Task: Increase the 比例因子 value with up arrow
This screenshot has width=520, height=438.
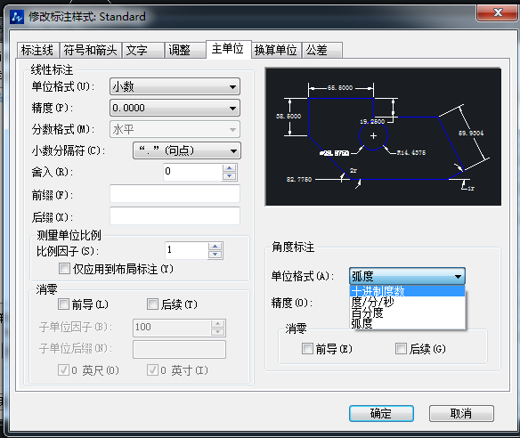Action: coord(215,247)
